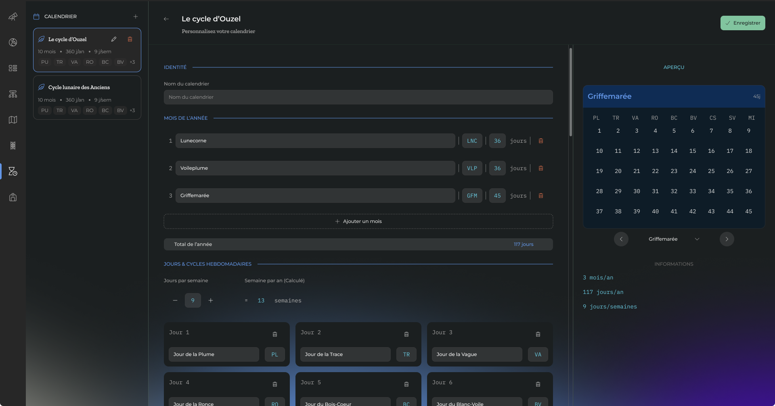Delete Jour 6 weekday
The width and height of the screenshot is (775, 406).
[538, 384]
